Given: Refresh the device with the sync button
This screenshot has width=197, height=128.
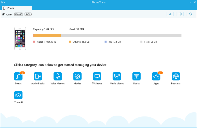Looking at the screenshot, I should [190, 14].
